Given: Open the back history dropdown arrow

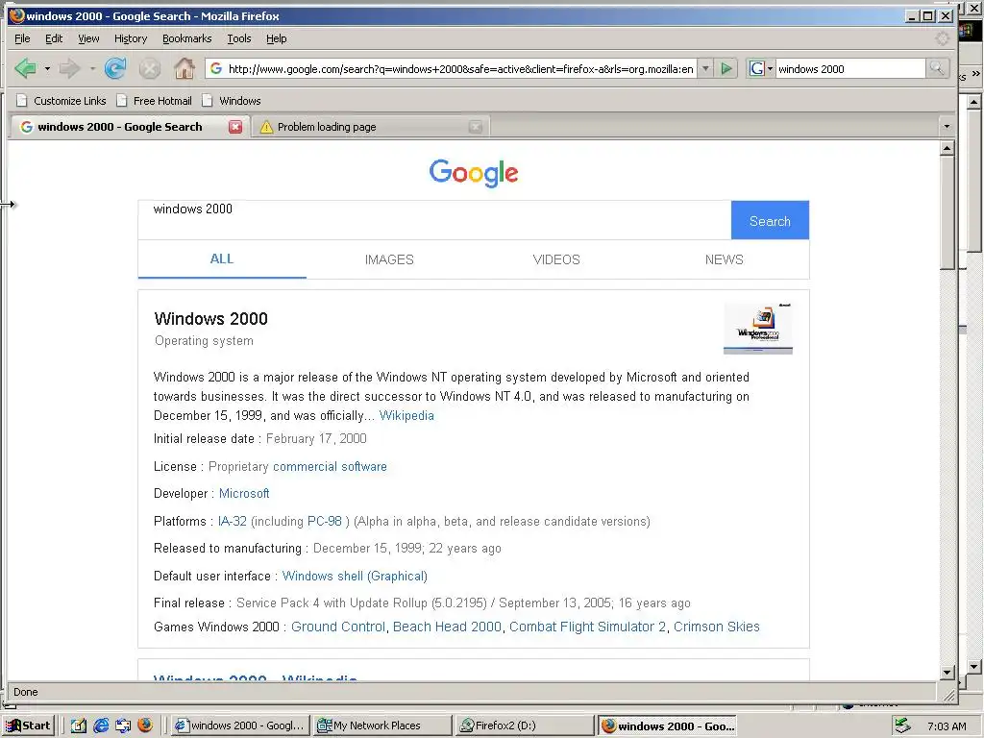Looking at the screenshot, I should tap(47, 68).
